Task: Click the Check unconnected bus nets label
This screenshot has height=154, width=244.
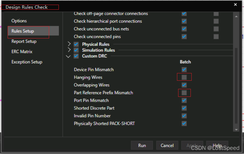Action: (101, 29)
